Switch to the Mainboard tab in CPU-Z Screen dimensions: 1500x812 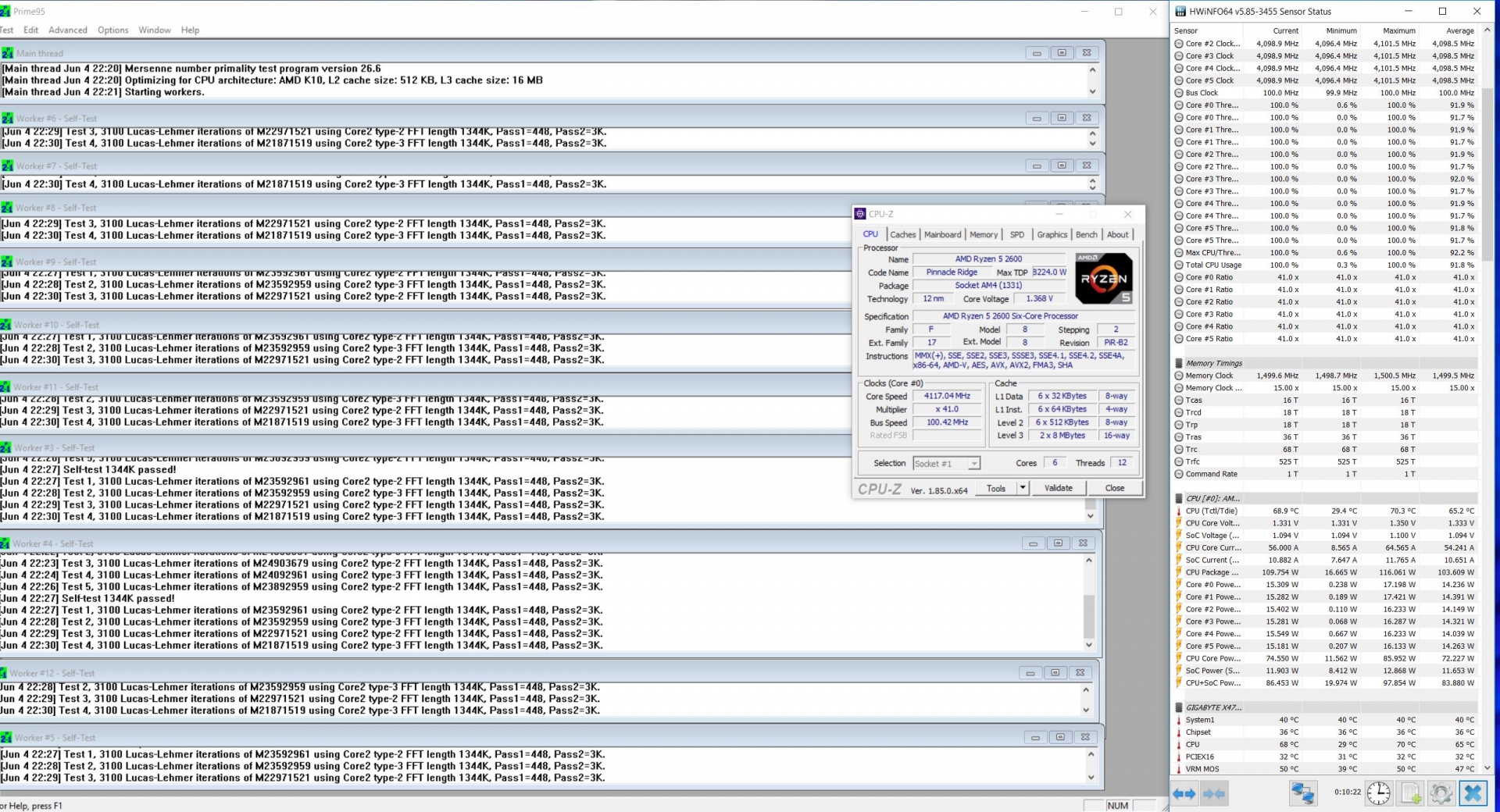pyautogui.click(x=943, y=234)
